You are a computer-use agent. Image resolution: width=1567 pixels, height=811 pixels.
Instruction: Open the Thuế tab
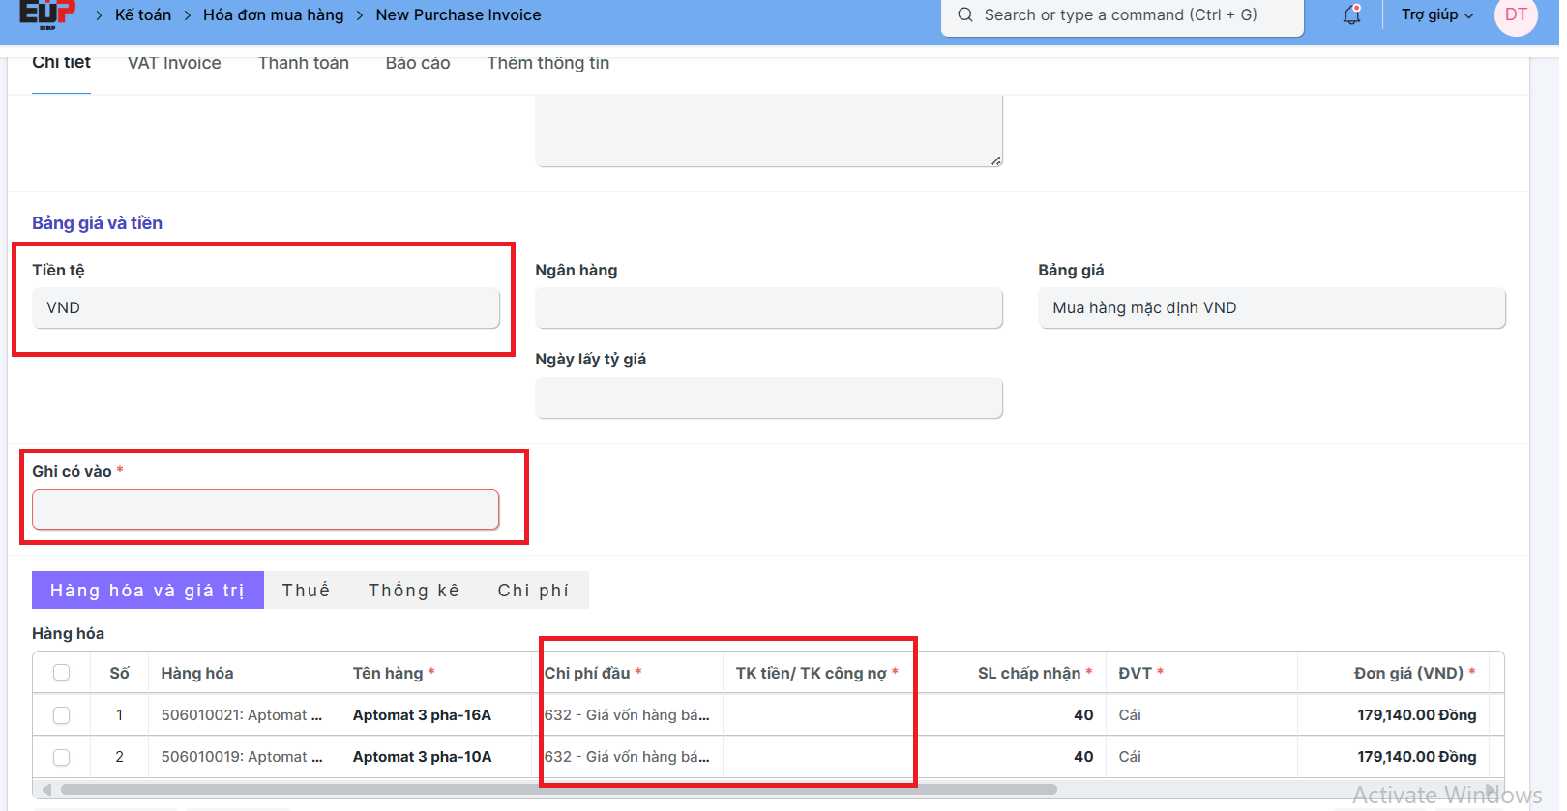(x=306, y=591)
